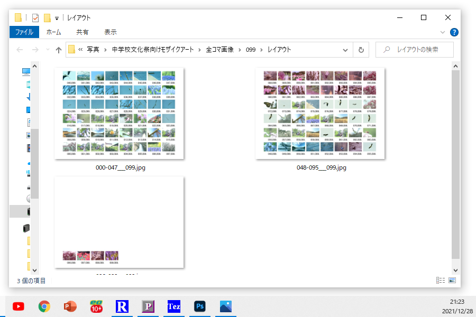Open the Customize Quick Access Toolbar dropdown
Image resolution: width=476 pixels, height=317 pixels.
click(x=57, y=18)
